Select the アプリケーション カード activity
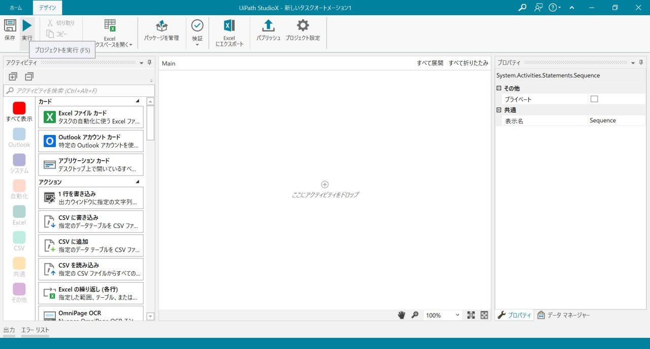Image resolution: width=650 pixels, height=349 pixels. pyautogui.click(x=91, y=165)
